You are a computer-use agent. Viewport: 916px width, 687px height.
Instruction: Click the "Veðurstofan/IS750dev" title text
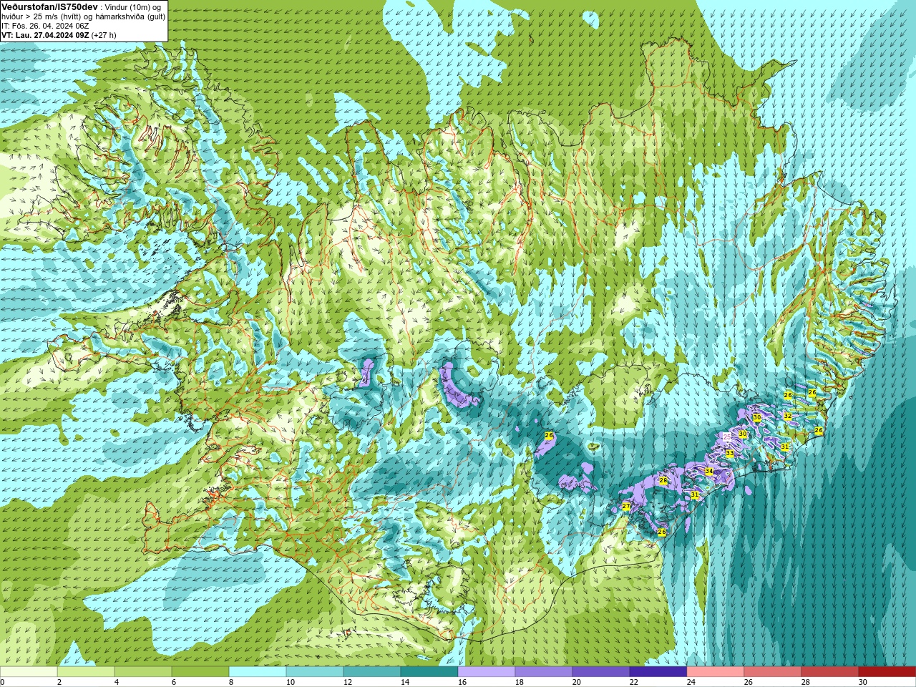pyautogui.click(x=49, y=6)
